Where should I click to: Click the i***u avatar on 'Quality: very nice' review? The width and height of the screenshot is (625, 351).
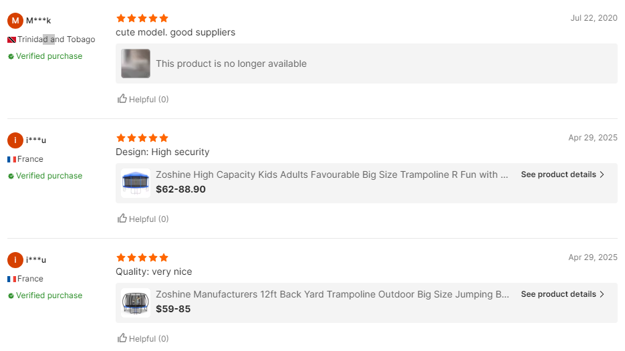point(15,259)
